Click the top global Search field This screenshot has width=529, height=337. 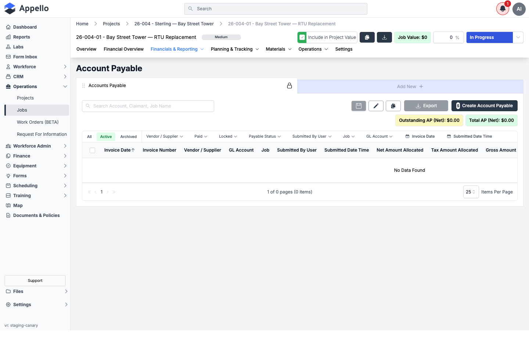[276, 9]
